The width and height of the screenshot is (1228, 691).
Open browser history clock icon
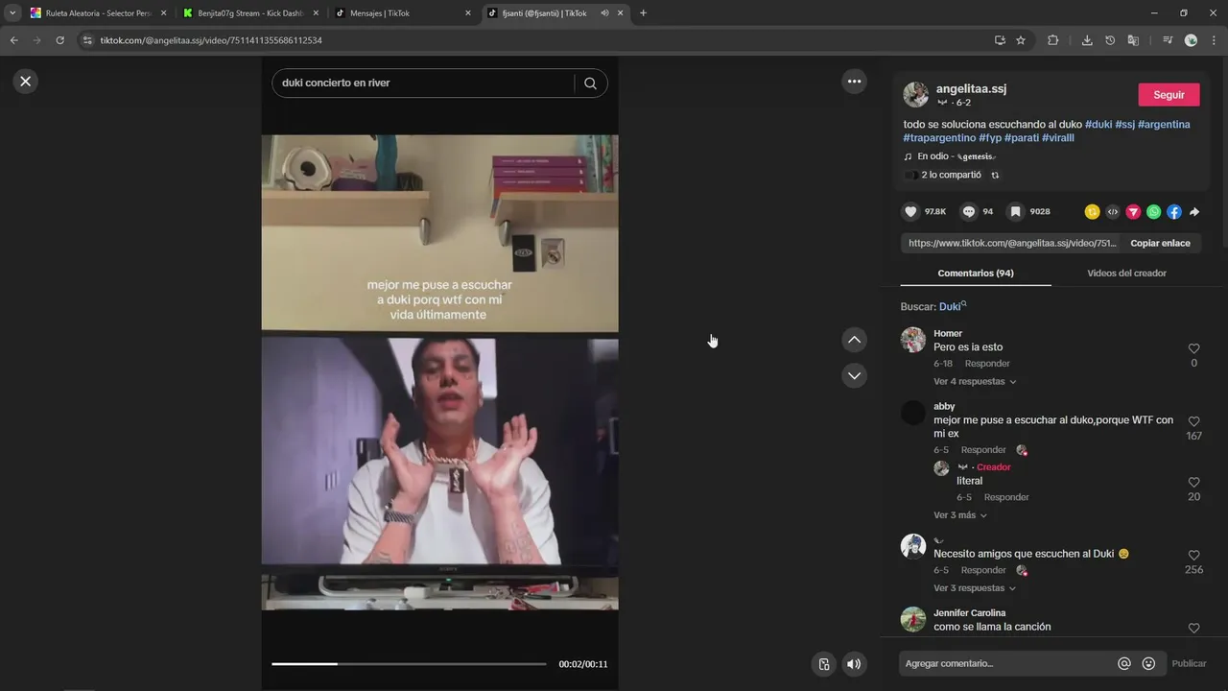pyautogui.click(x=1110, y=40)
